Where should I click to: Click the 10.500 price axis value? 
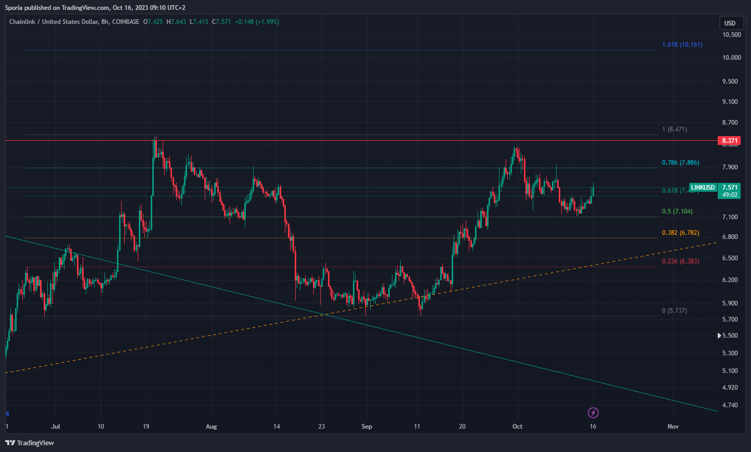point(732,35)
